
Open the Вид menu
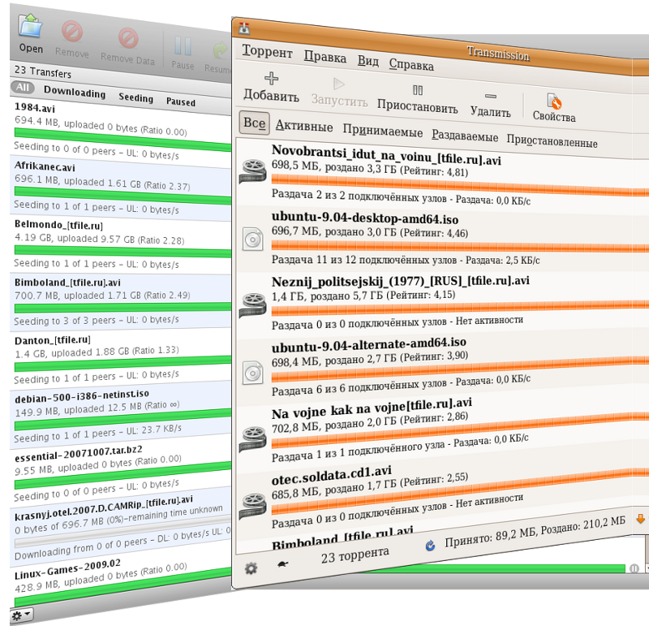368,61
